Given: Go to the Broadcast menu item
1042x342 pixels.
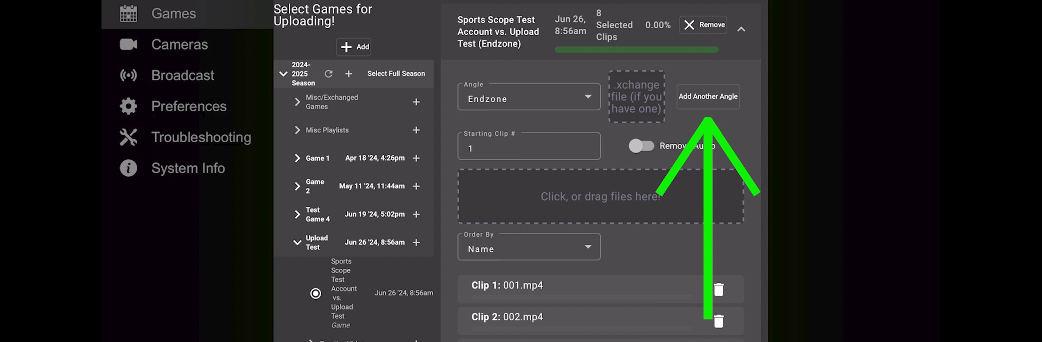Looking at the screenshot, I should click(183, 75).
